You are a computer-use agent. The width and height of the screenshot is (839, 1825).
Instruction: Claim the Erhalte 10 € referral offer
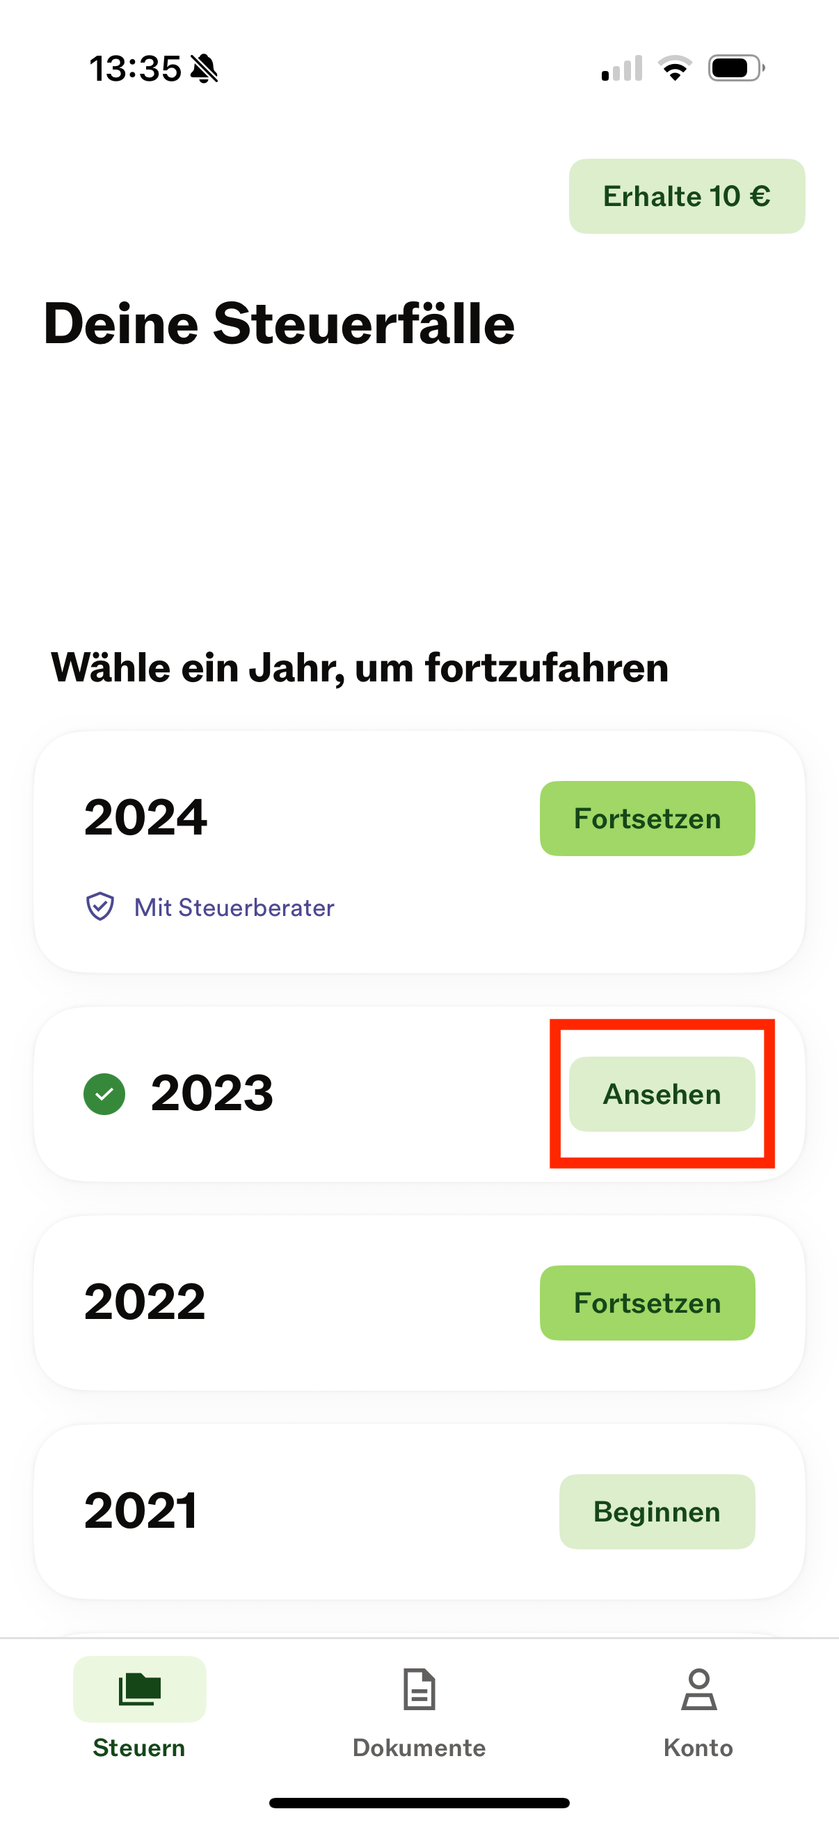coord(687,196)
